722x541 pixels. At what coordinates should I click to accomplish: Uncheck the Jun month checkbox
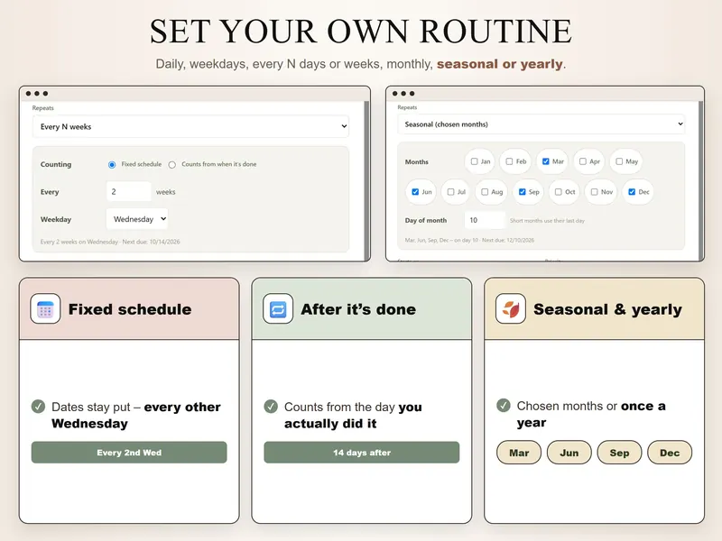(415, 192)
